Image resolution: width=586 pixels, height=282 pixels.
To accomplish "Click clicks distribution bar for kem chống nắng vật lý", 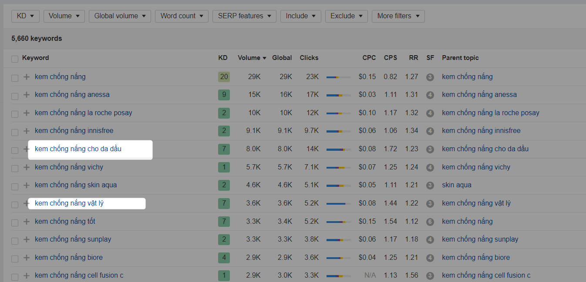I will click(x=339, y=204).
